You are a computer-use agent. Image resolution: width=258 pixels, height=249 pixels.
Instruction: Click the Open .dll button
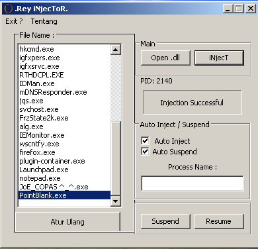tap(165, 58)
